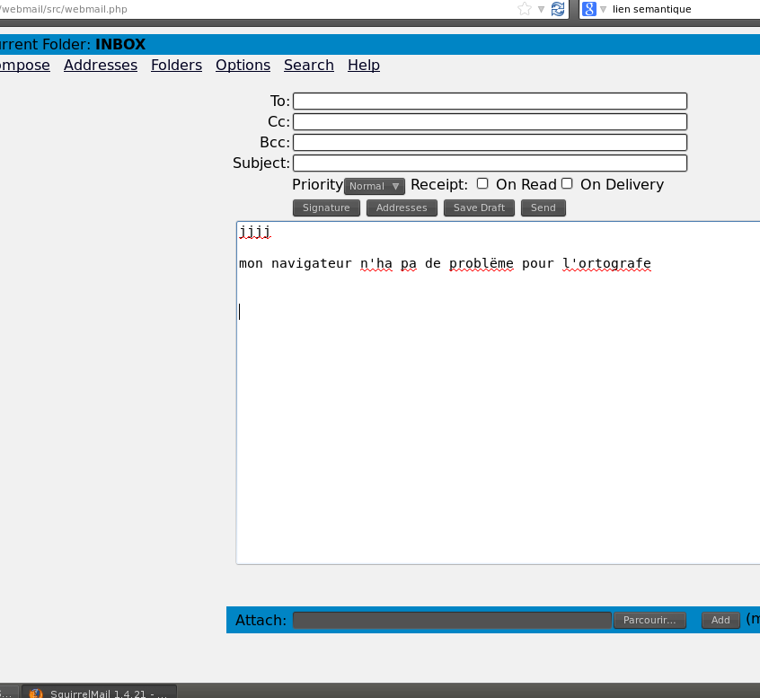
Task: Click the Add attachment button
Action: tap(720, 620)
